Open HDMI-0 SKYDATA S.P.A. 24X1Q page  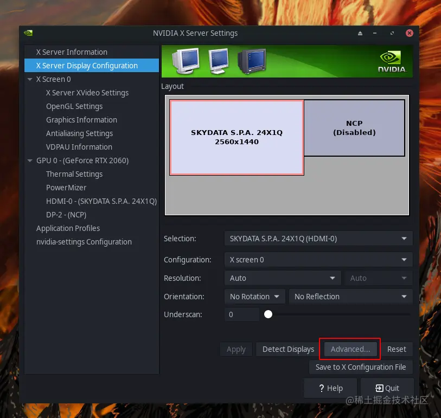92,201
